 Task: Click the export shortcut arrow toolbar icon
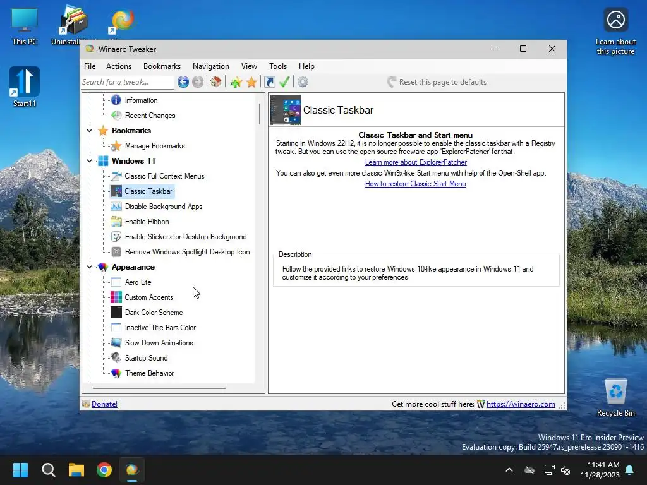269,82
